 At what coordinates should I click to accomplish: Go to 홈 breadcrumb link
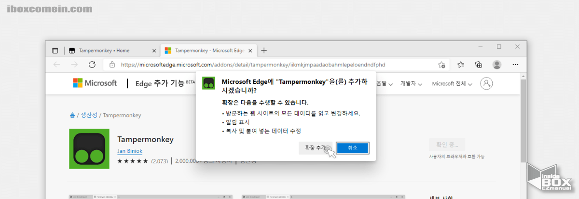pos(72,115)
